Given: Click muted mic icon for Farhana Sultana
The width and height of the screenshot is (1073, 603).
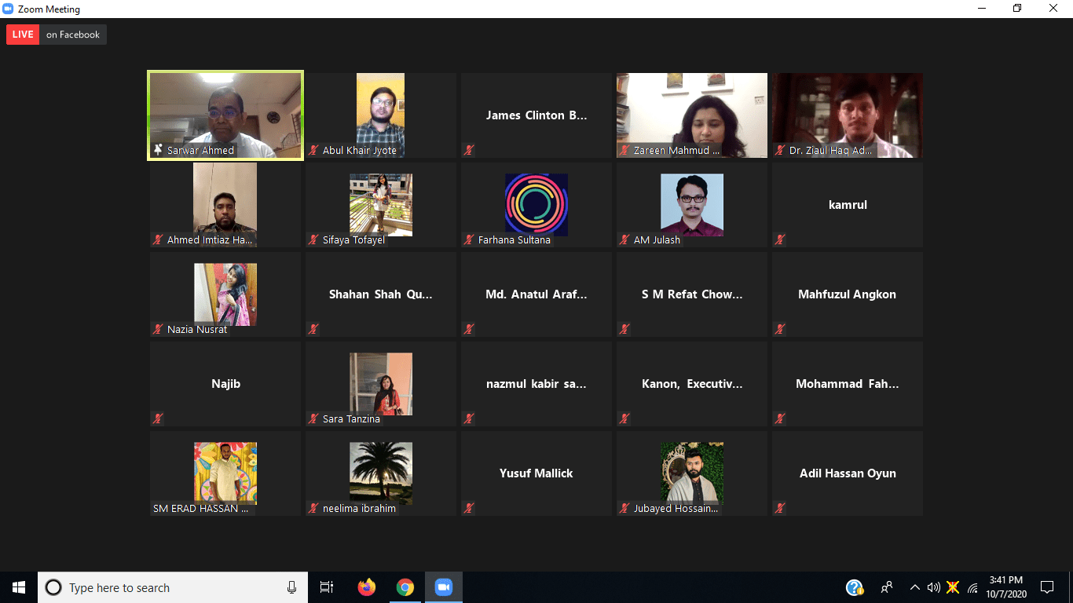Looking at the screenshot, I should click(x=469, y=239).
